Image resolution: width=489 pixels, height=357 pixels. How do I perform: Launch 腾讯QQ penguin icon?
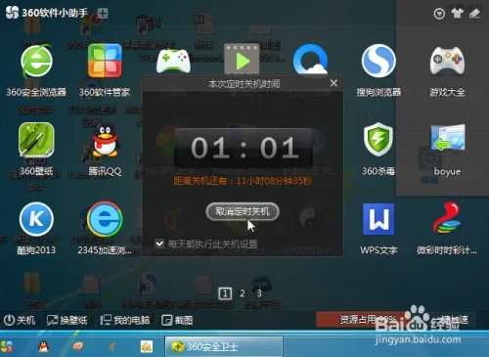(105, 140)
